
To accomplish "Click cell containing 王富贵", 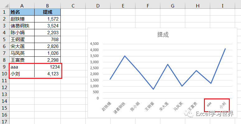I will pyautogui.click(x=22, y=60).
